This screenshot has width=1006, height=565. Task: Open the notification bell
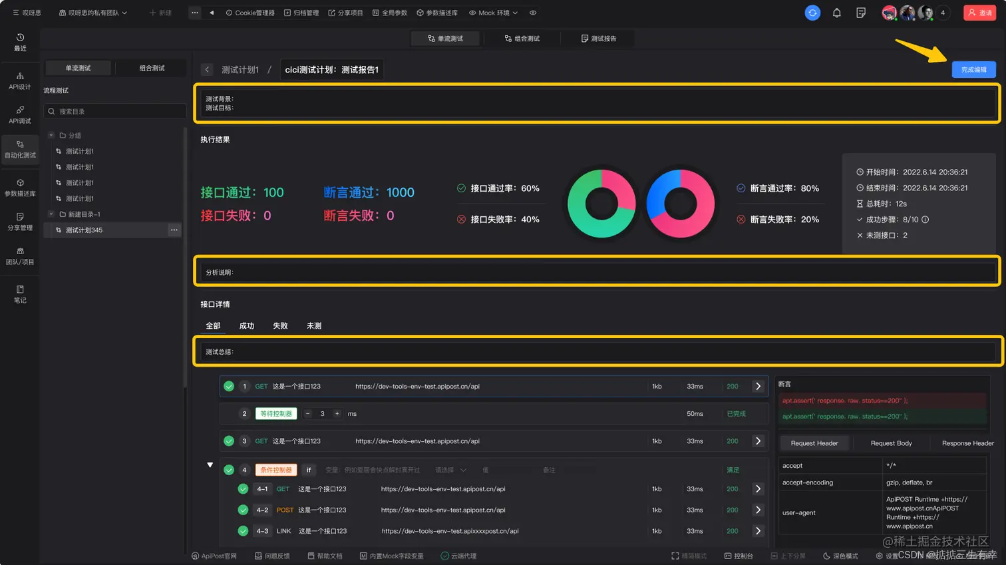[837, 13]
